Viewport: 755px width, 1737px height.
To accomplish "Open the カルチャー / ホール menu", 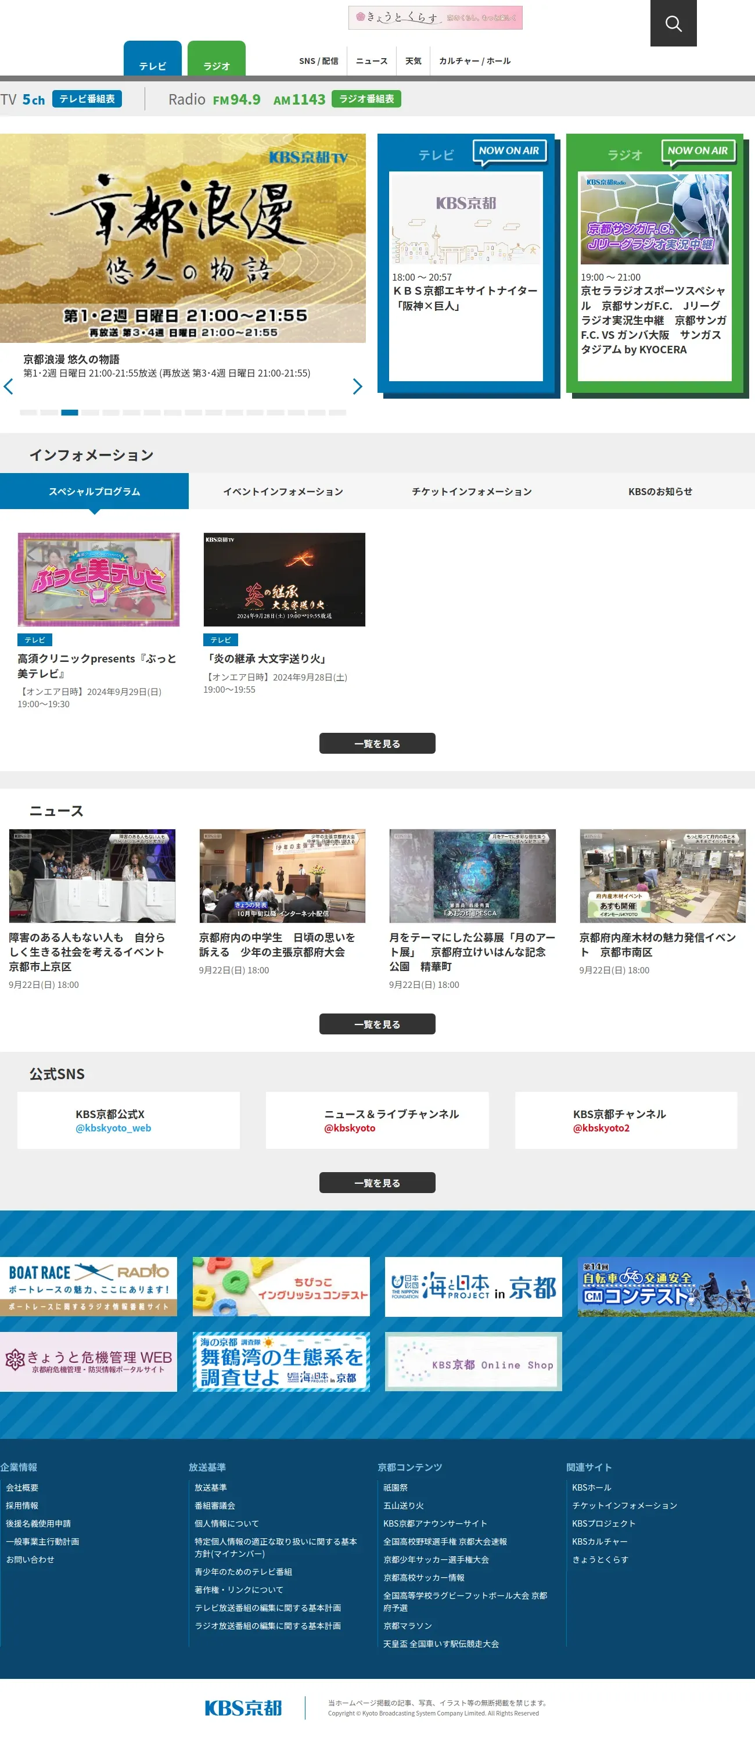I will (x=474, y=62).
